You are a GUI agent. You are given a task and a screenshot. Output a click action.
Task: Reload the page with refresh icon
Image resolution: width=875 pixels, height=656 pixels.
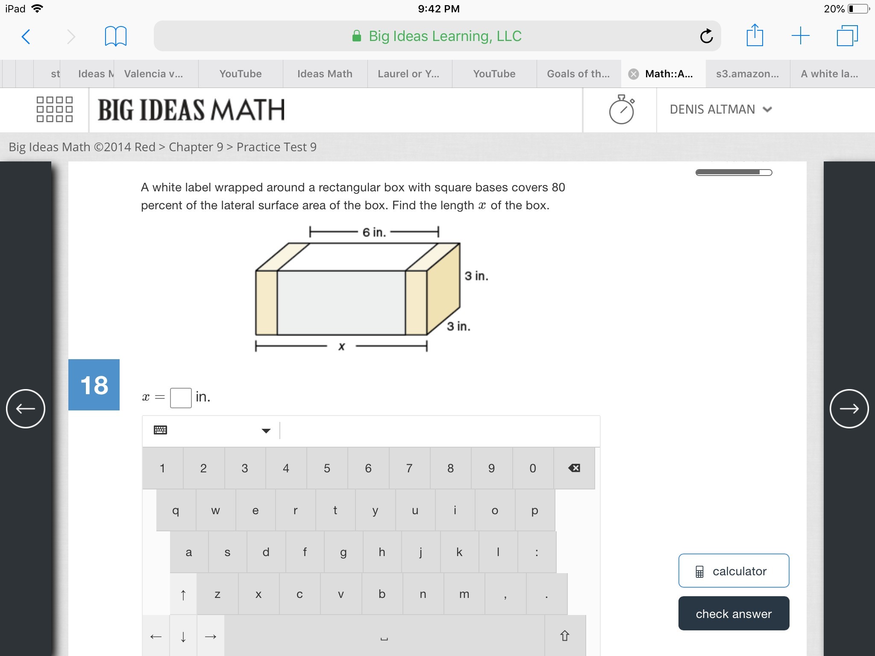click(x=706, y=36)
